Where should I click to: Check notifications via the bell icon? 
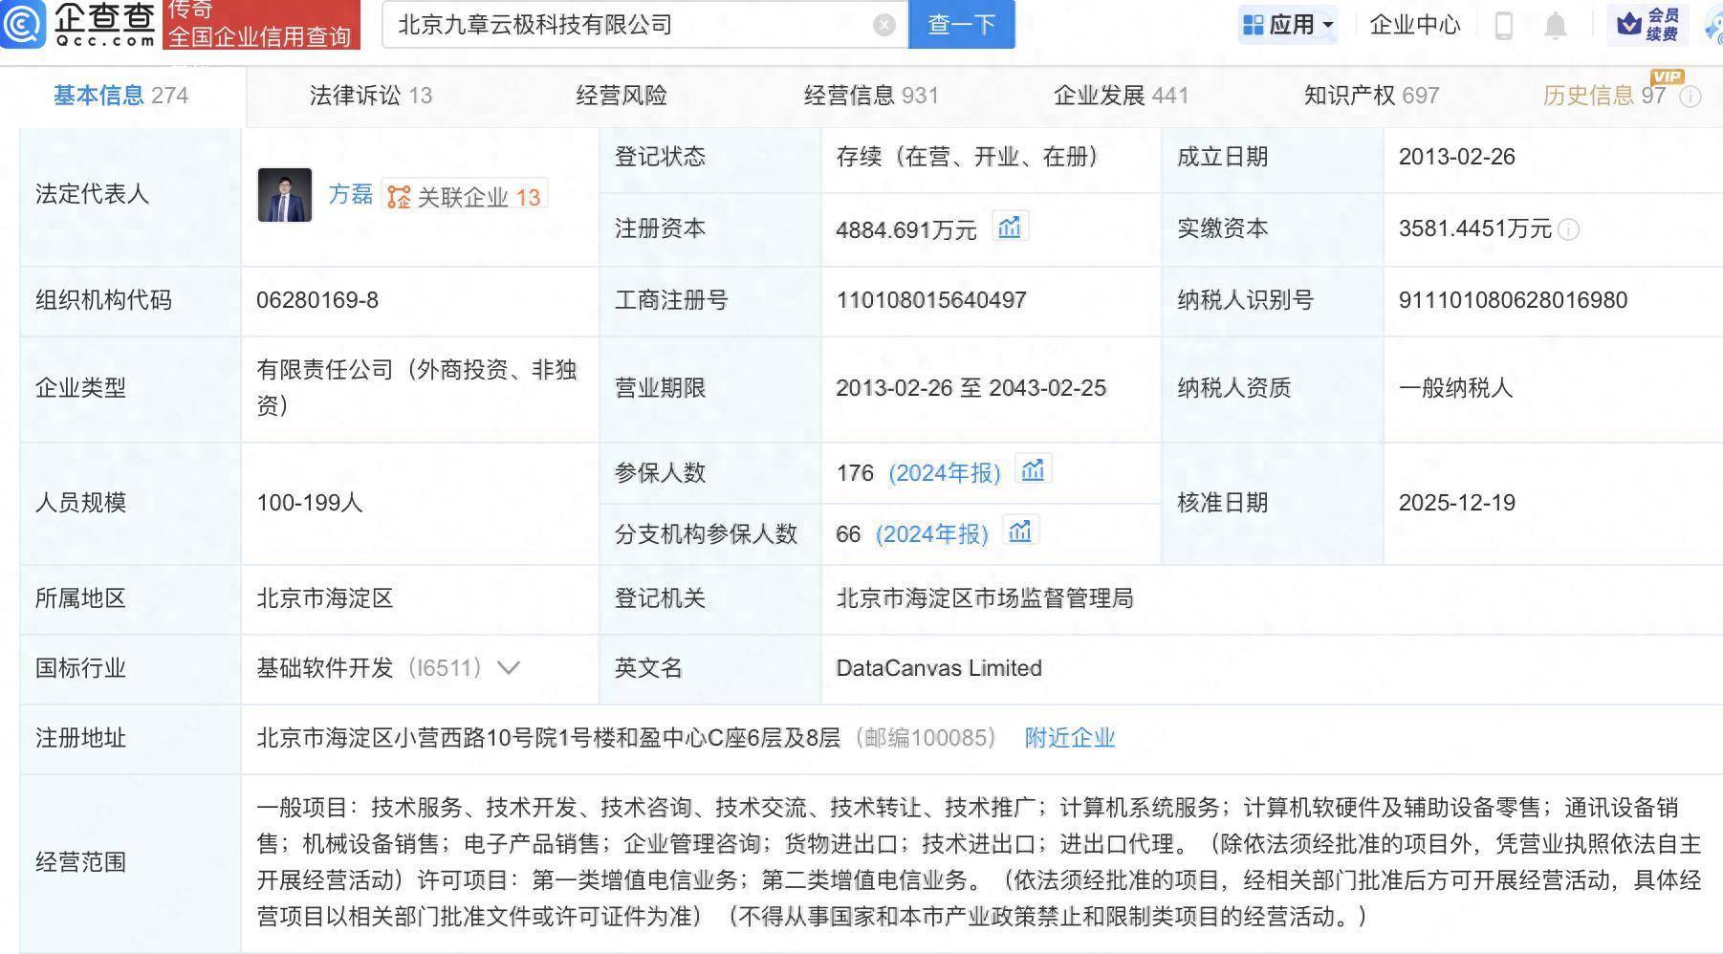click(x=1556, y=26)
